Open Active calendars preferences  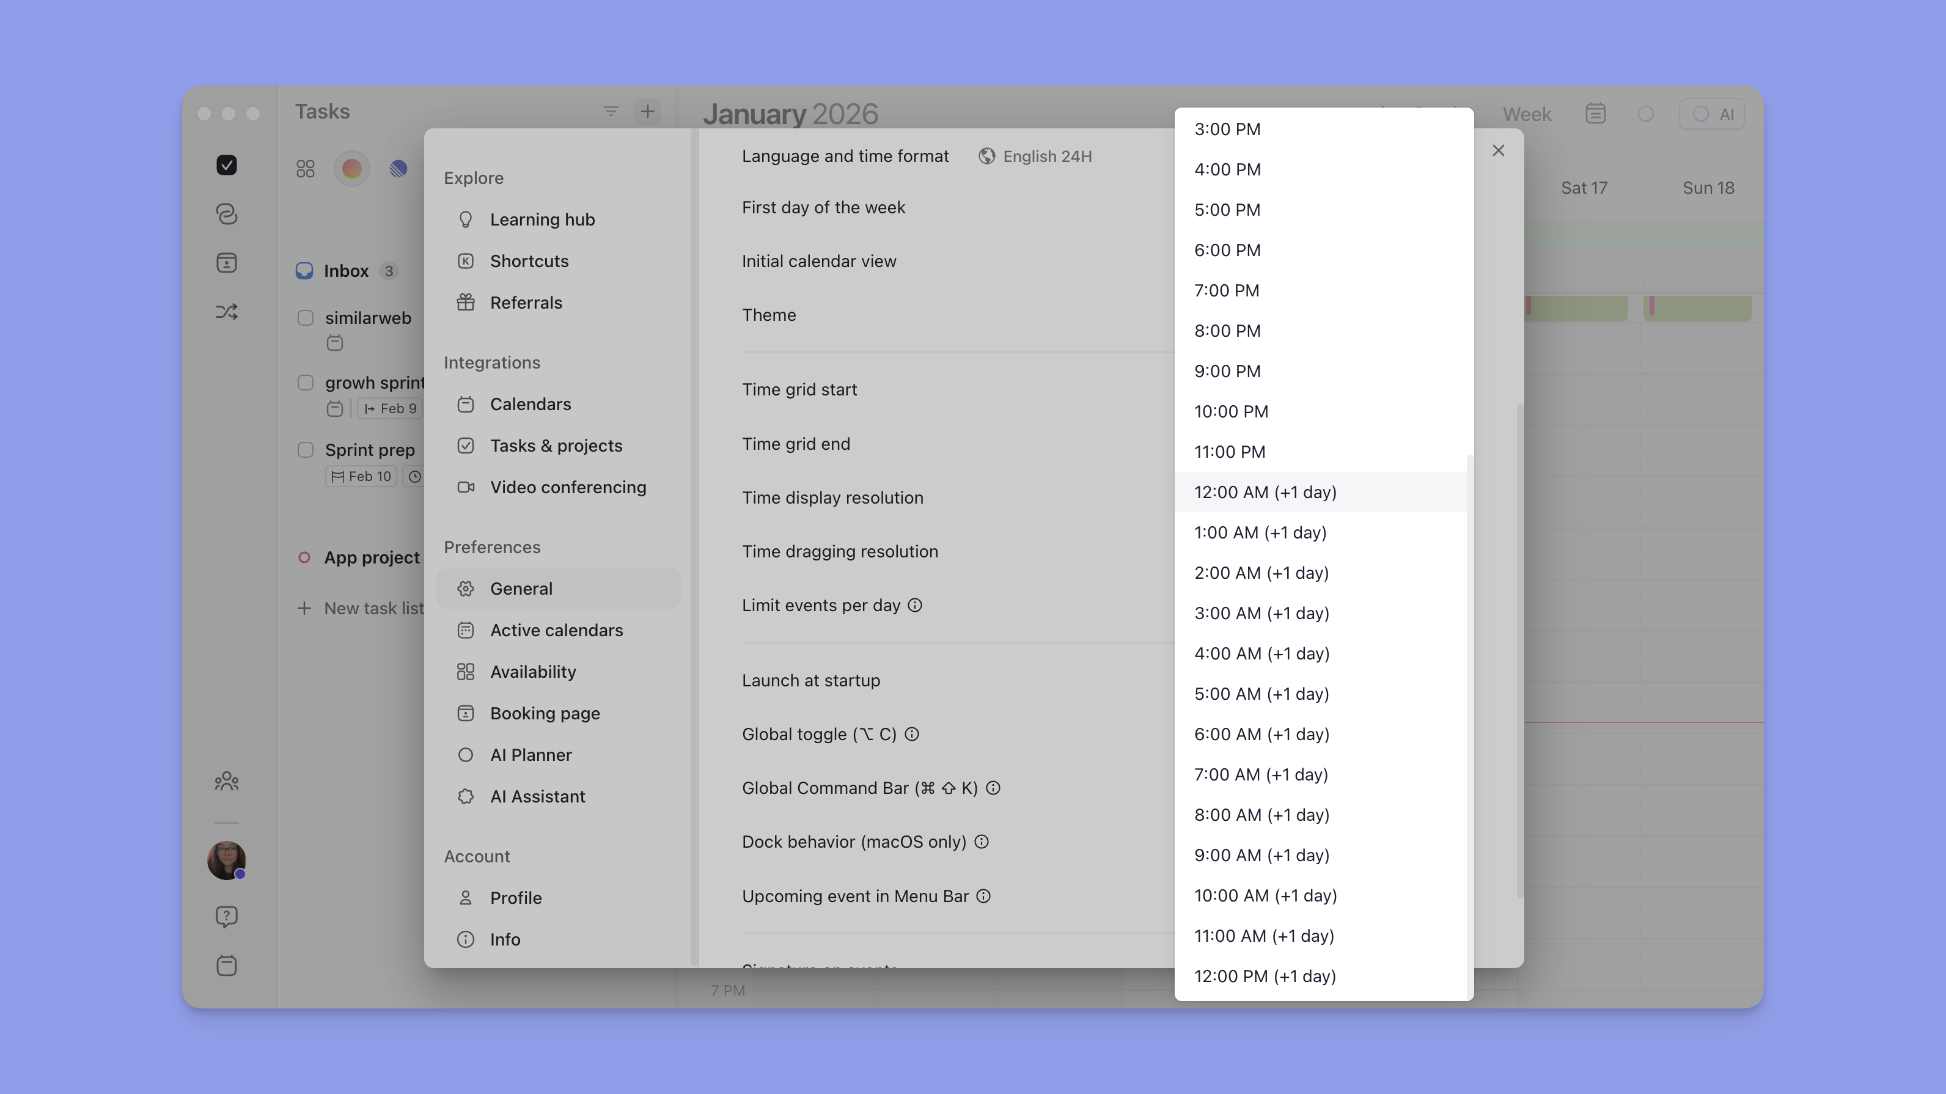(x=558, y=630)
